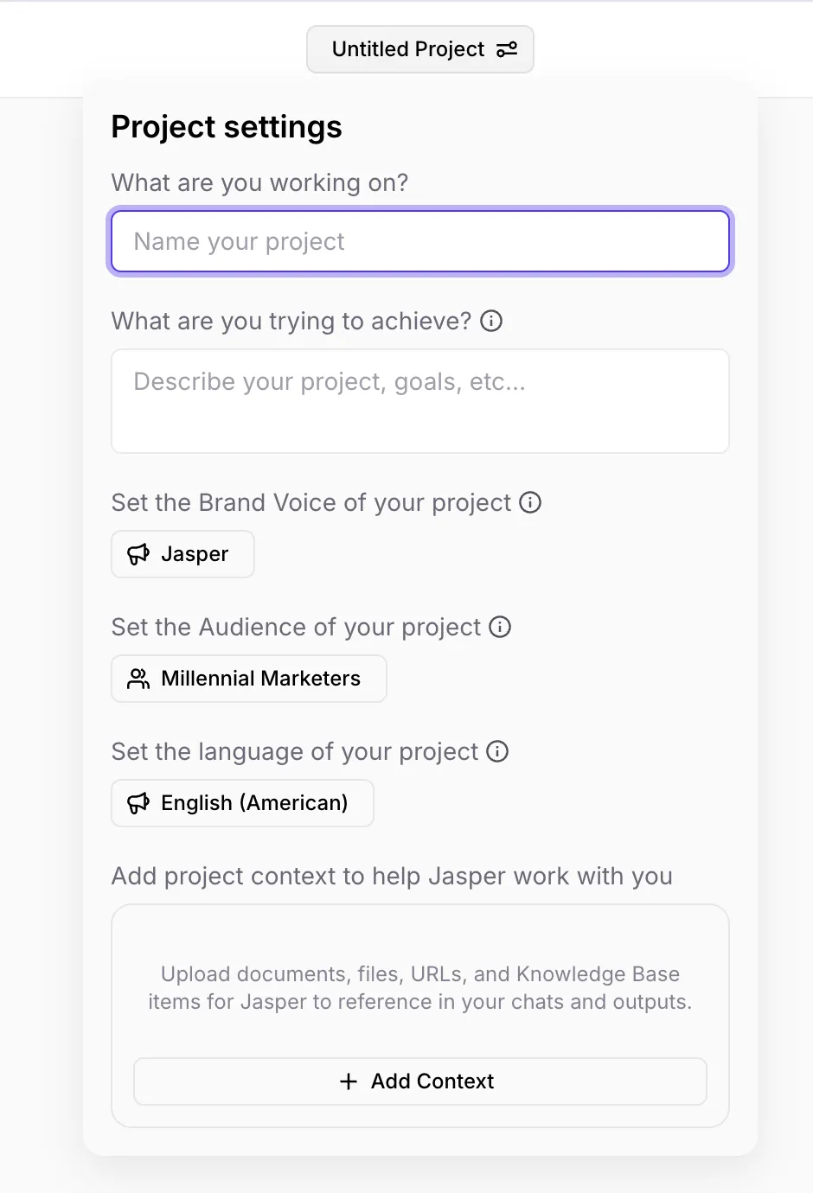Click the plus icon in Add Context

point(349,1081)
